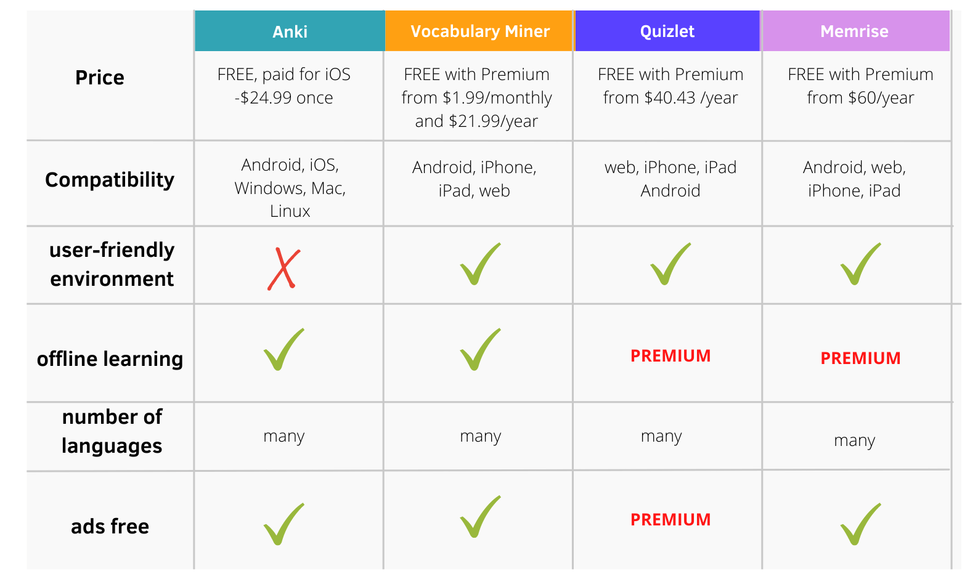Select the purple Memrise header swatch
This screenshot has width=970, height=579.
pyautogui.click(x=855, y=31)
